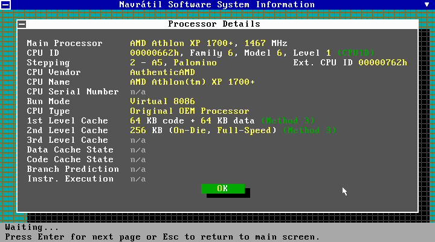This screenshot has height=242, width=435.
Task: Click the '2 - A5, Palomino' stepping value
Action: tap(173, 63)
